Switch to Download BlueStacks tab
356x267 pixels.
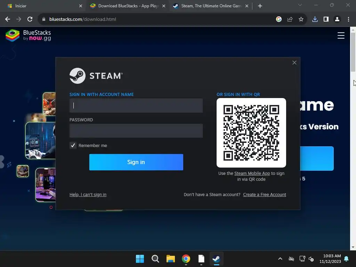tap(128, 6)
